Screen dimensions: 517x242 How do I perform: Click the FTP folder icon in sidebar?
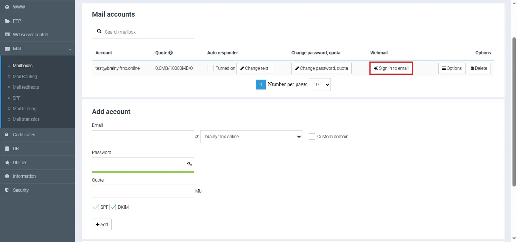point(7,21)
